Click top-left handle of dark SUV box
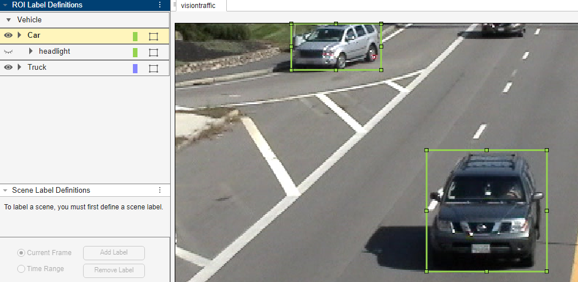The height and width of the screenshot is (282, 578). pos(427,150)
